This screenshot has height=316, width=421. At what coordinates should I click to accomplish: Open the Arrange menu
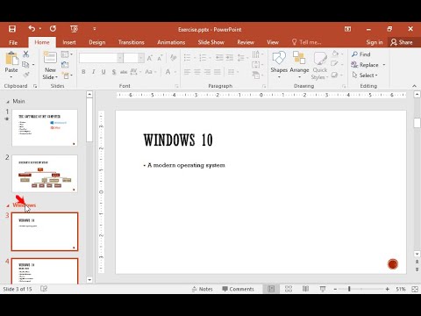[x=299, y=65]
